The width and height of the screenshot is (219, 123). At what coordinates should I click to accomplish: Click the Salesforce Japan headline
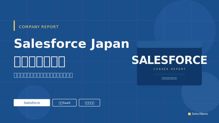point(71,44)
